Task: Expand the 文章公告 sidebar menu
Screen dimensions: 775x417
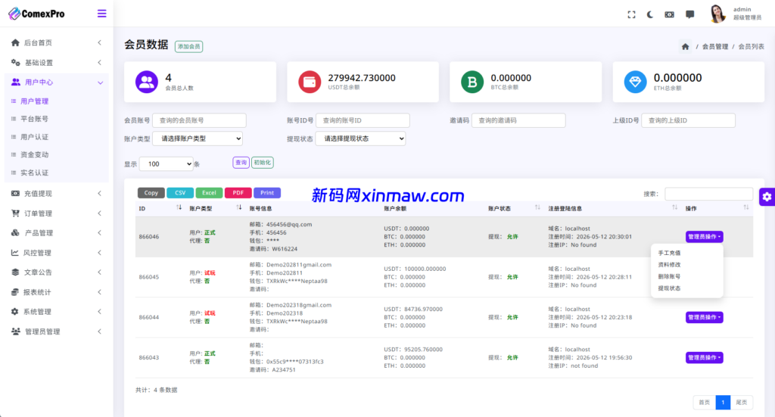Action: click(56, 272)
